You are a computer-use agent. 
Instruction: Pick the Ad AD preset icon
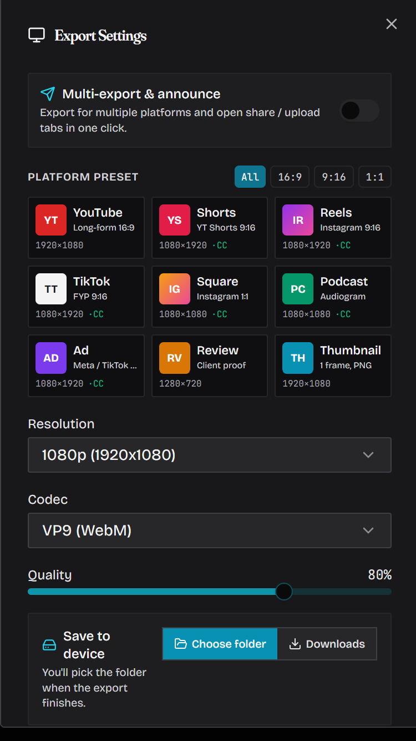51,358
